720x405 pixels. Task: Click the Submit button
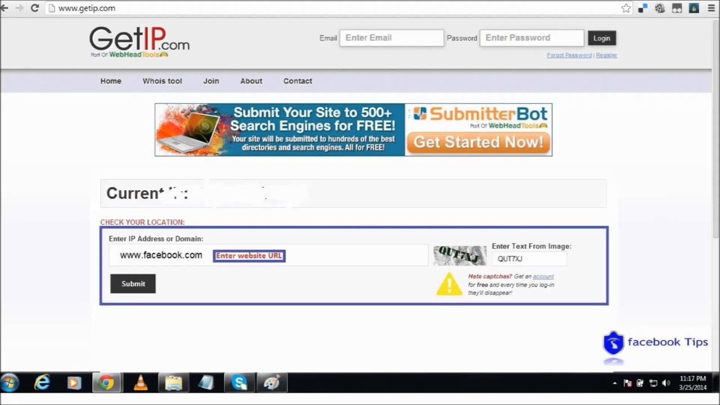coord(133,283)
